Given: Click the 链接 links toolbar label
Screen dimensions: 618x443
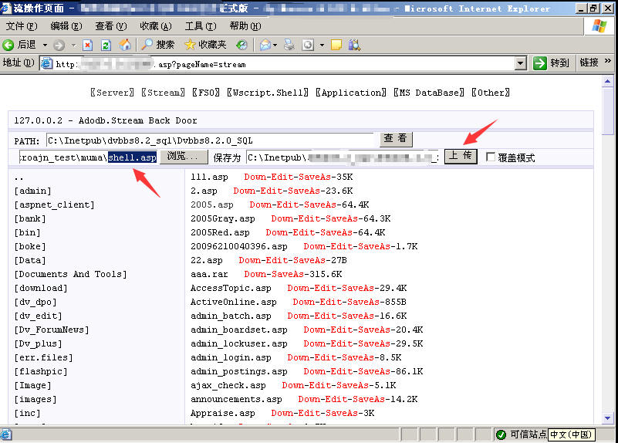Looking at the screenshot, I should tap(589, 63).
